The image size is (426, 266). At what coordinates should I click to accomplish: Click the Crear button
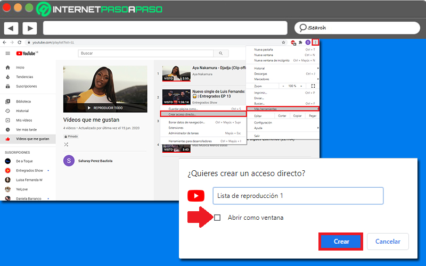(341, 242)
